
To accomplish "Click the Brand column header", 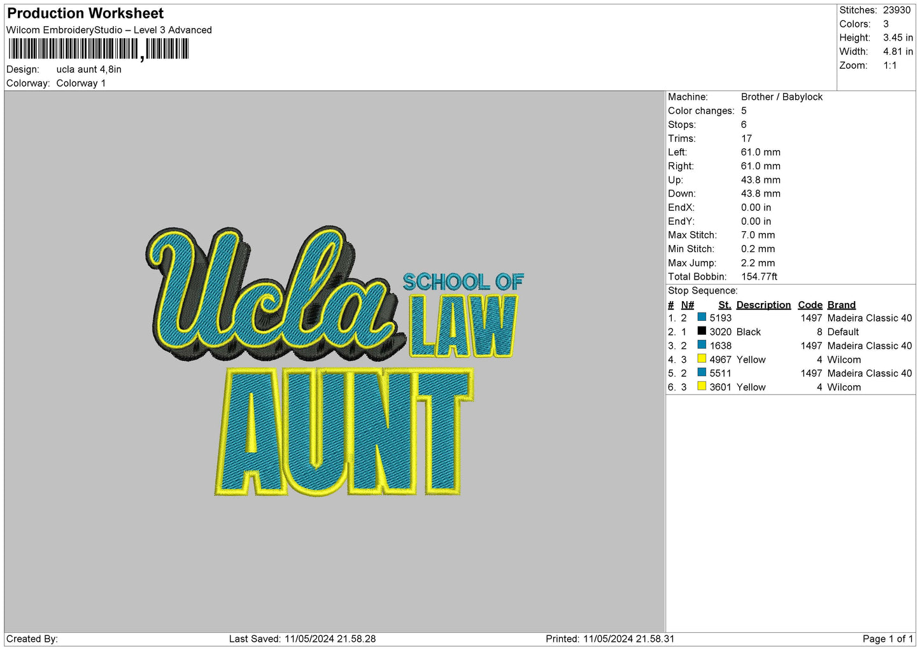I will (x=841, y=305).
